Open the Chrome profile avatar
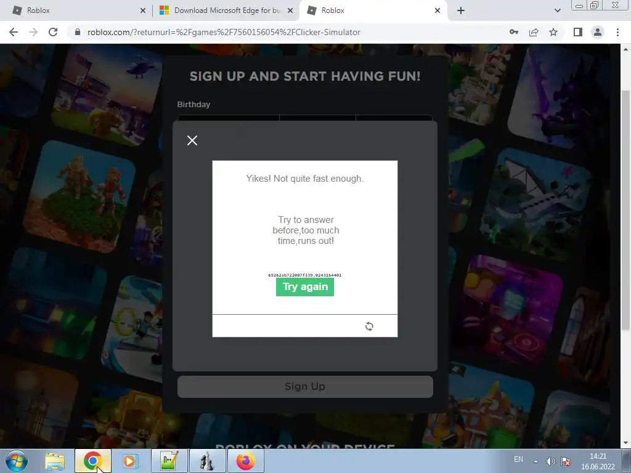This screenshot has width=631, height=473. click(x=598, y=32)
